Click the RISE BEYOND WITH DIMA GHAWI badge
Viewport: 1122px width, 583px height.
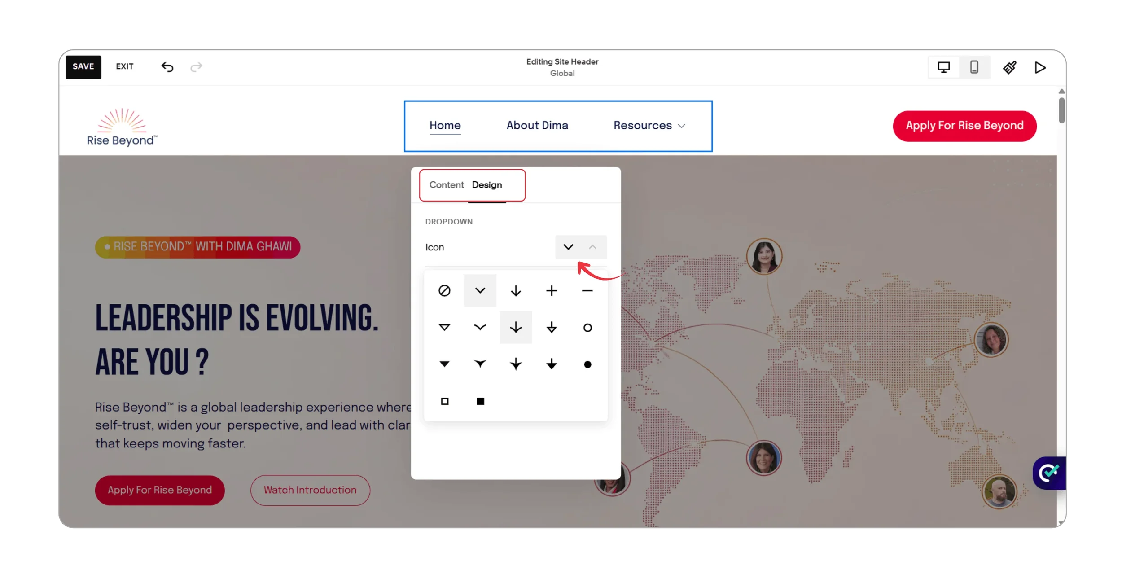click(x=197, y=247)
